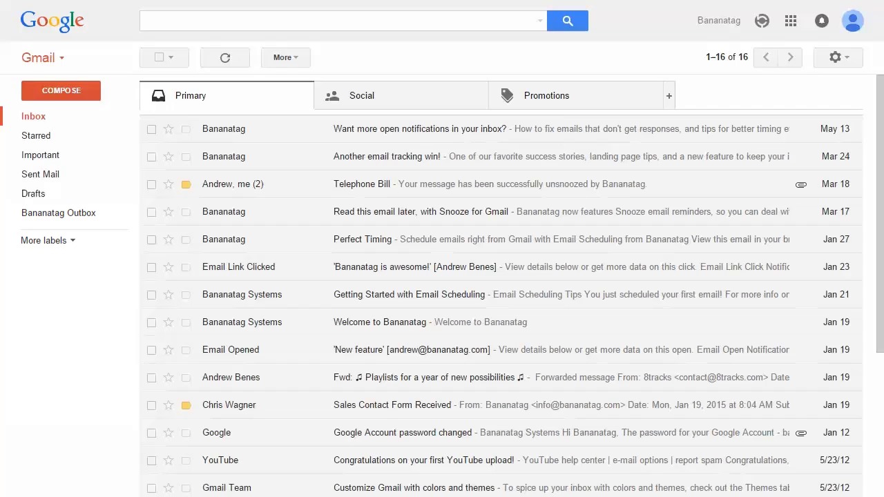
Task: Open the Google apps grid
Action: 791,21
